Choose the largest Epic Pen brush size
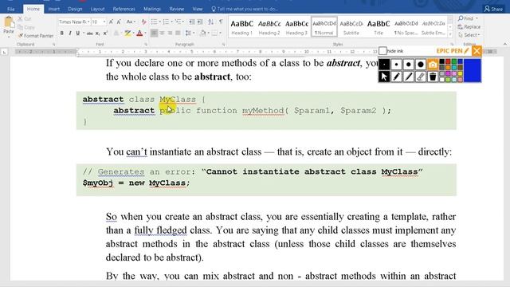The image size is (510, 287). coord(421,65)
